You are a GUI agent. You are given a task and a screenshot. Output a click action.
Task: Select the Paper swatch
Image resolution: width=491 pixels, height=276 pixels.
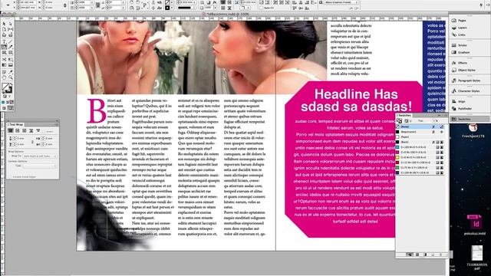click(420, 137)
